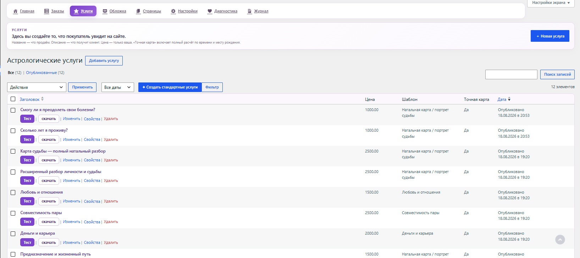Sort by the Дата column arrow
580x258 pixels.
(x=509, y=99)
